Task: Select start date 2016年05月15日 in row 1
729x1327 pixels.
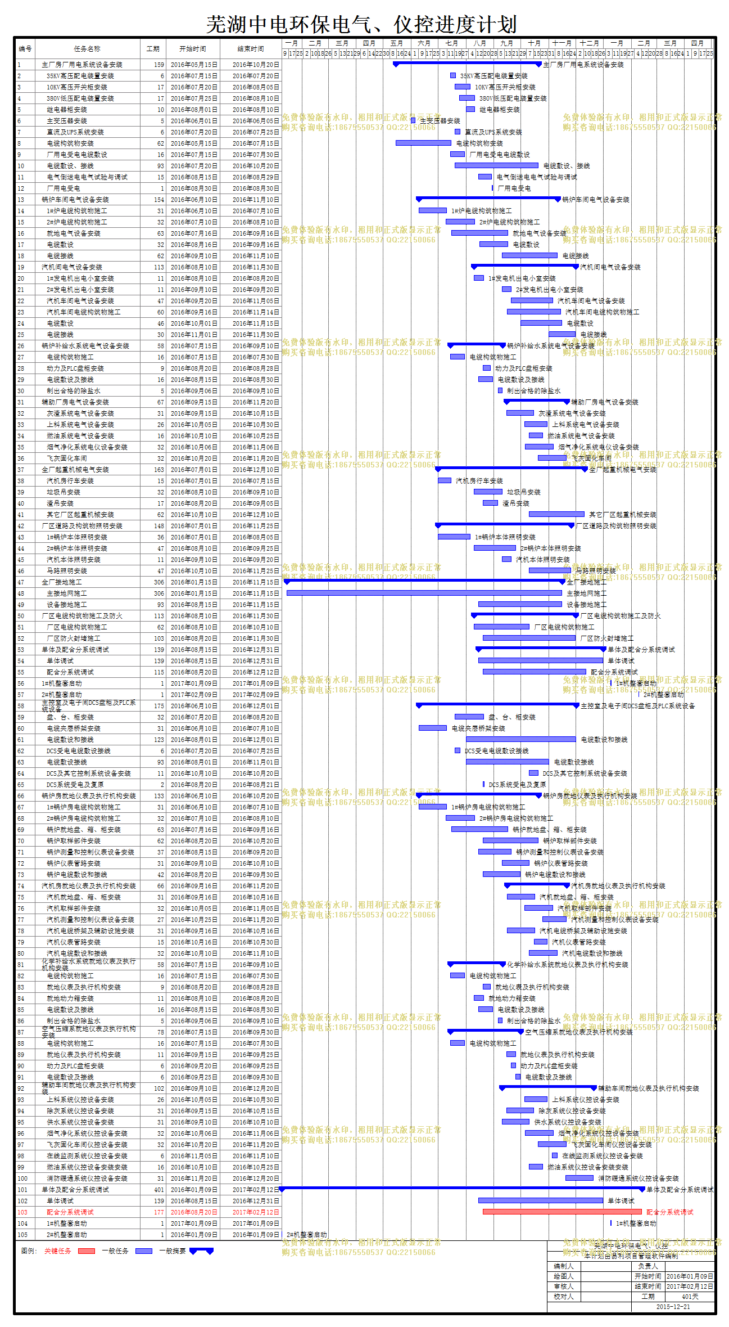Action: 194,65
